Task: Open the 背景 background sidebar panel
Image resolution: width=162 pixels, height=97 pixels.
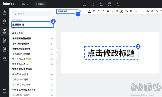Action: tap(5, 49)
